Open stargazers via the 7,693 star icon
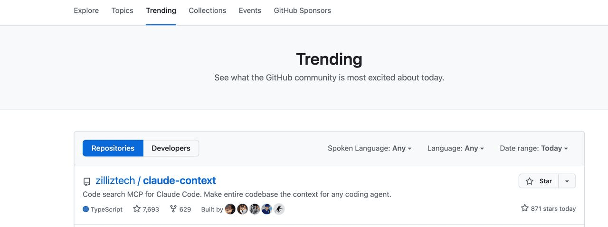The height and width of the screenshot is (227, 608). coord(137,209)
